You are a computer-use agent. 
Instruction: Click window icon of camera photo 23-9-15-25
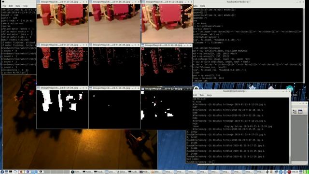[x=91, y=2]
